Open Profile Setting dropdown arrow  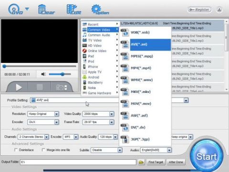point(186,100)
